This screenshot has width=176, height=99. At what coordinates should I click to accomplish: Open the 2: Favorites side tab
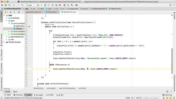tap(1, 68)
